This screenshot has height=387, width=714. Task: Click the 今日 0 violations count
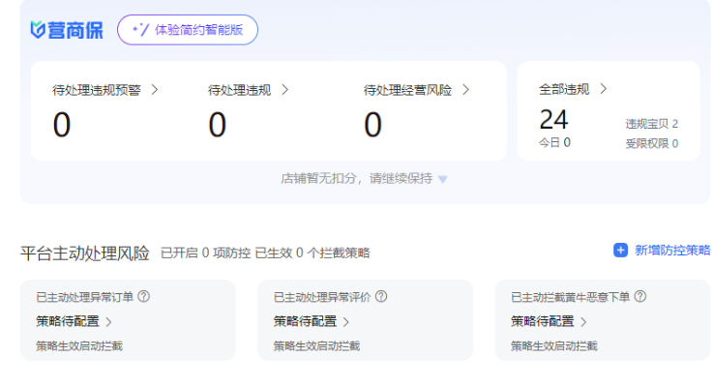554,142
